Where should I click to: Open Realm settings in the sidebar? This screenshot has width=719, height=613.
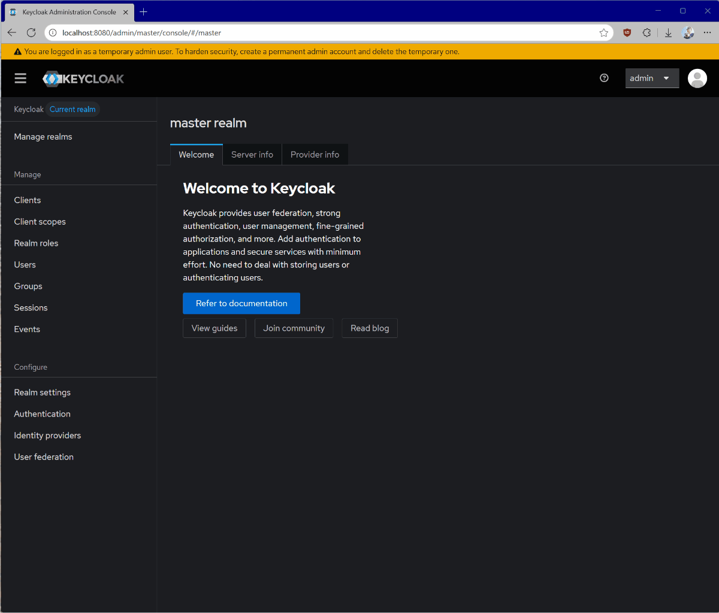[x=42, y=392]
